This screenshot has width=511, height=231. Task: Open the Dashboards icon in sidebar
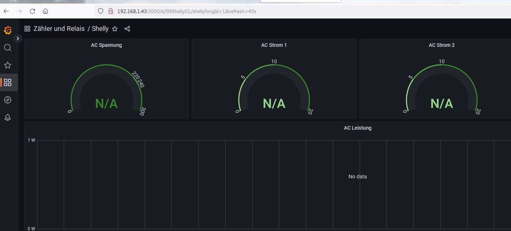(8, 82)
